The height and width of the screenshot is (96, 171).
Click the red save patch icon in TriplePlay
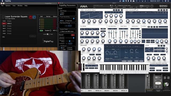pos(30,17)
